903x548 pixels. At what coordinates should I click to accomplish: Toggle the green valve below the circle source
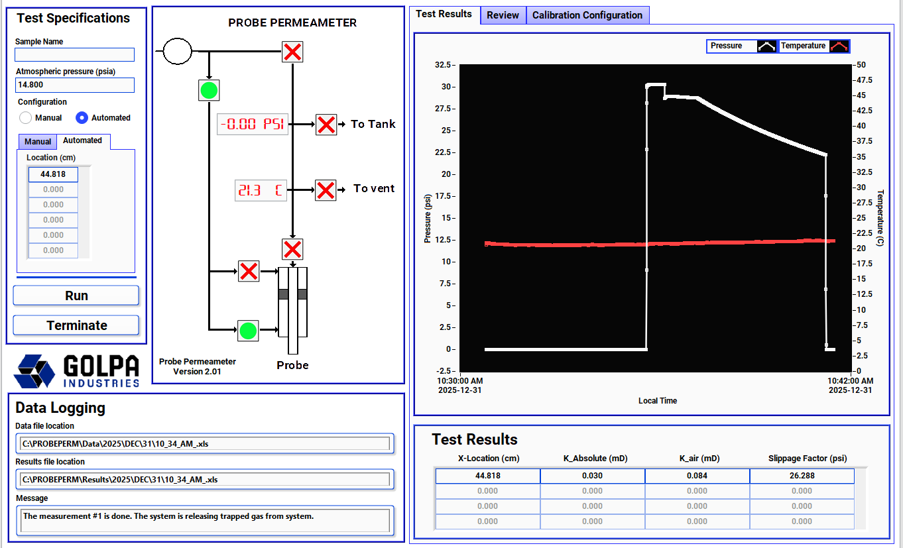point(209,90)
